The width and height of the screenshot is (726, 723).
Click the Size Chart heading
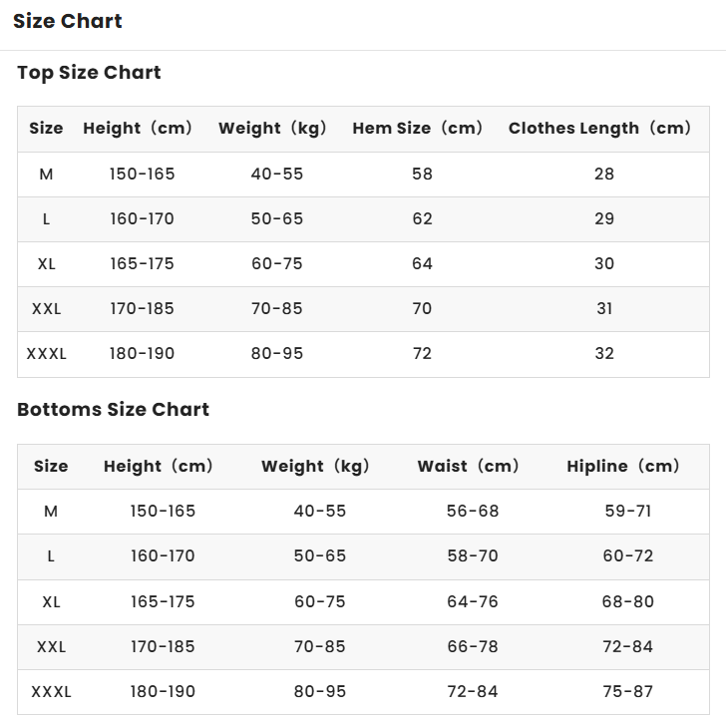click(68, 21)
